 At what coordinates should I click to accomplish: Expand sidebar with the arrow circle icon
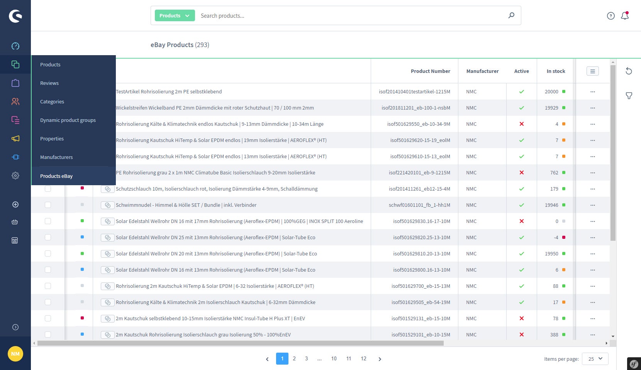(15, 327)
